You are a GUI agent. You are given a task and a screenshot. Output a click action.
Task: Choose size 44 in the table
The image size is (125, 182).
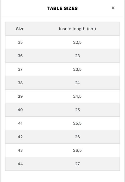tap(20, 164)
